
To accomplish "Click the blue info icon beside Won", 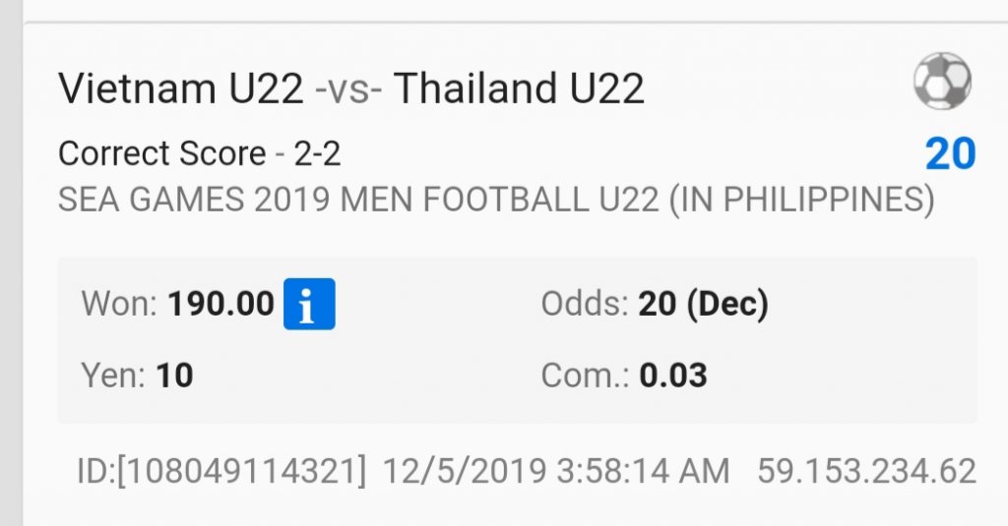I will coord(309,304).
